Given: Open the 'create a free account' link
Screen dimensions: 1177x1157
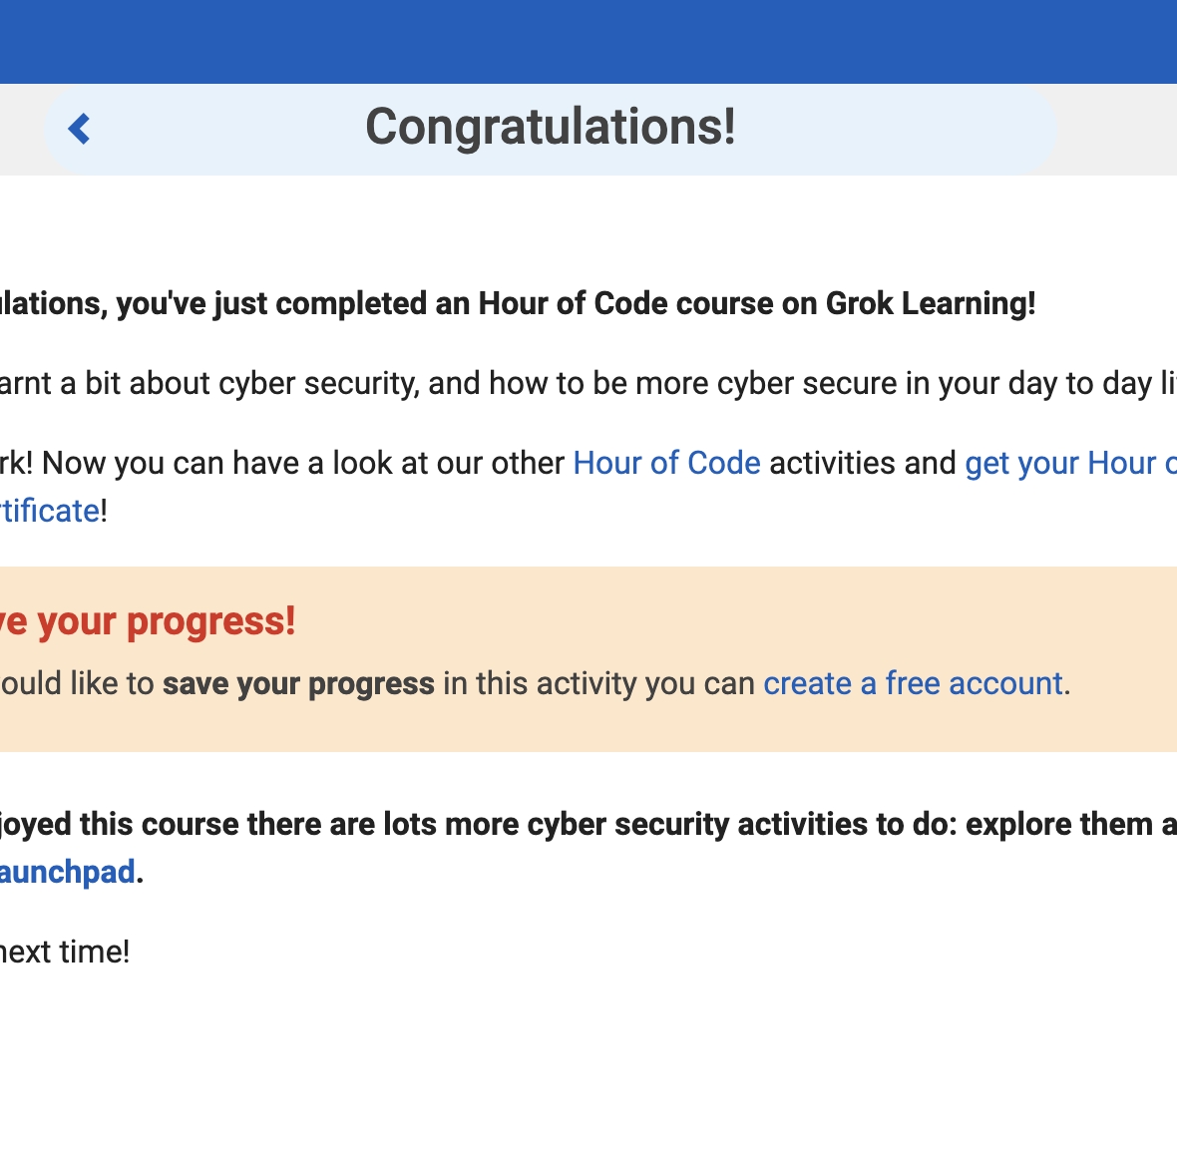Looking at the screenshot, I should point(913,683).
